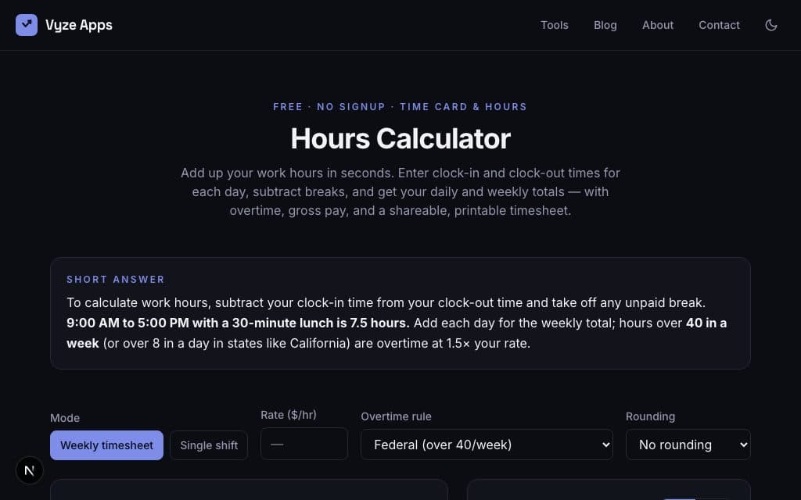Open the Federal (over 40/week) overtime dropdown
The height and width of the screenshot is (500, 801).
pyautogui.click(x=487, y=445)
